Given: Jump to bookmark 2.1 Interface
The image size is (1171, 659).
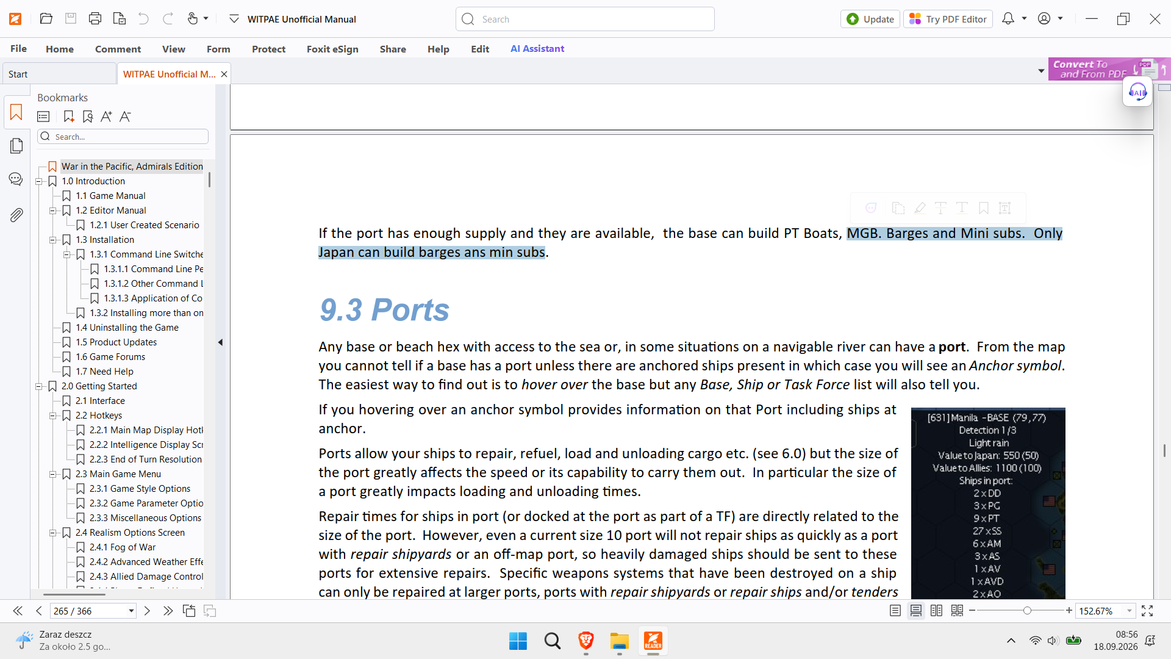Looking at the screenshot, I should [100, 401].
